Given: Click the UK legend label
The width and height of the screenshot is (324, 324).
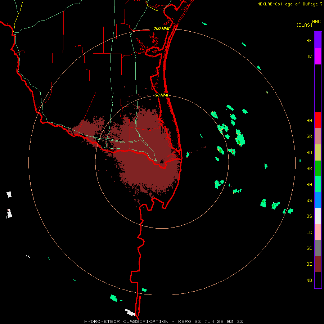Looking at the screenshot, I should (x=309, y=57).
